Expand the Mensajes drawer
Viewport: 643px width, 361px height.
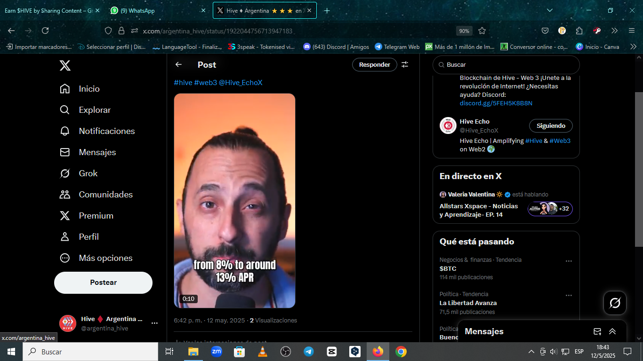click(x=612, y=331)
